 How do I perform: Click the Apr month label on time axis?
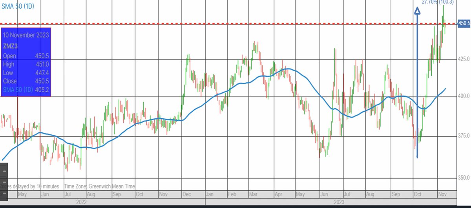tap(278, 194)
